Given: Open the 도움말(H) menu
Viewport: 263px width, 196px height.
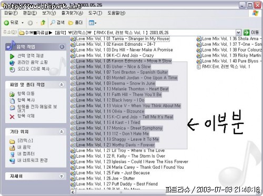Looking at the screenshot, I should pos(116,13).
